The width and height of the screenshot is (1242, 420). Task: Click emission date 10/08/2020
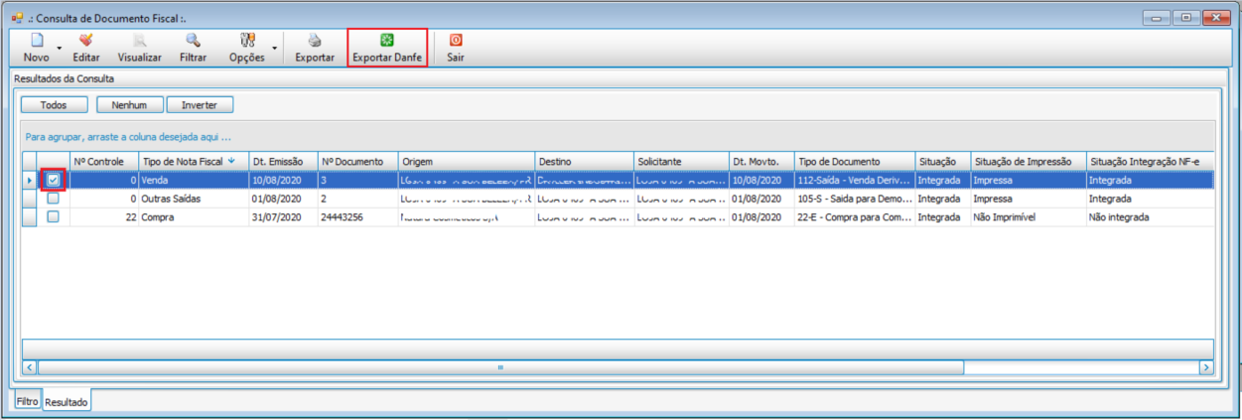click(x=283, y=181)
